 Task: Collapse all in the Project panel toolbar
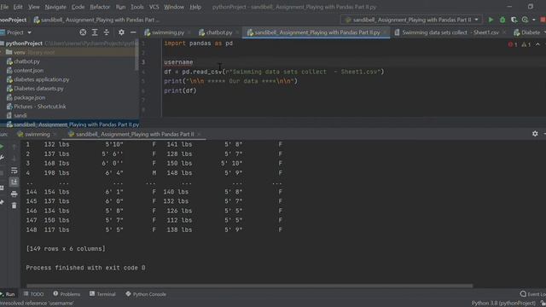click(107, 32)
